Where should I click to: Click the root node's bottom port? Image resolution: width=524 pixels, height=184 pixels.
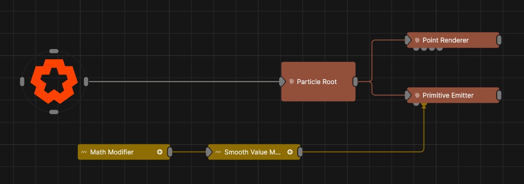54,112
